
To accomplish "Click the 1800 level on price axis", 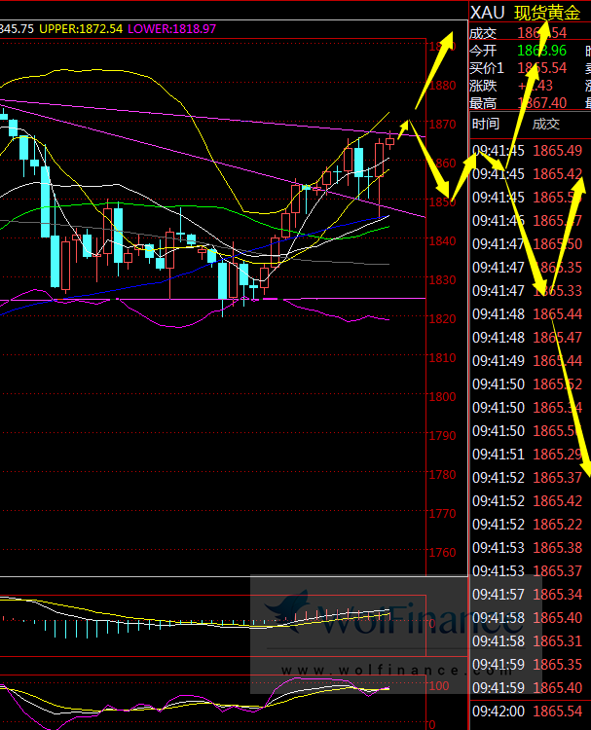I will point(443,397).
